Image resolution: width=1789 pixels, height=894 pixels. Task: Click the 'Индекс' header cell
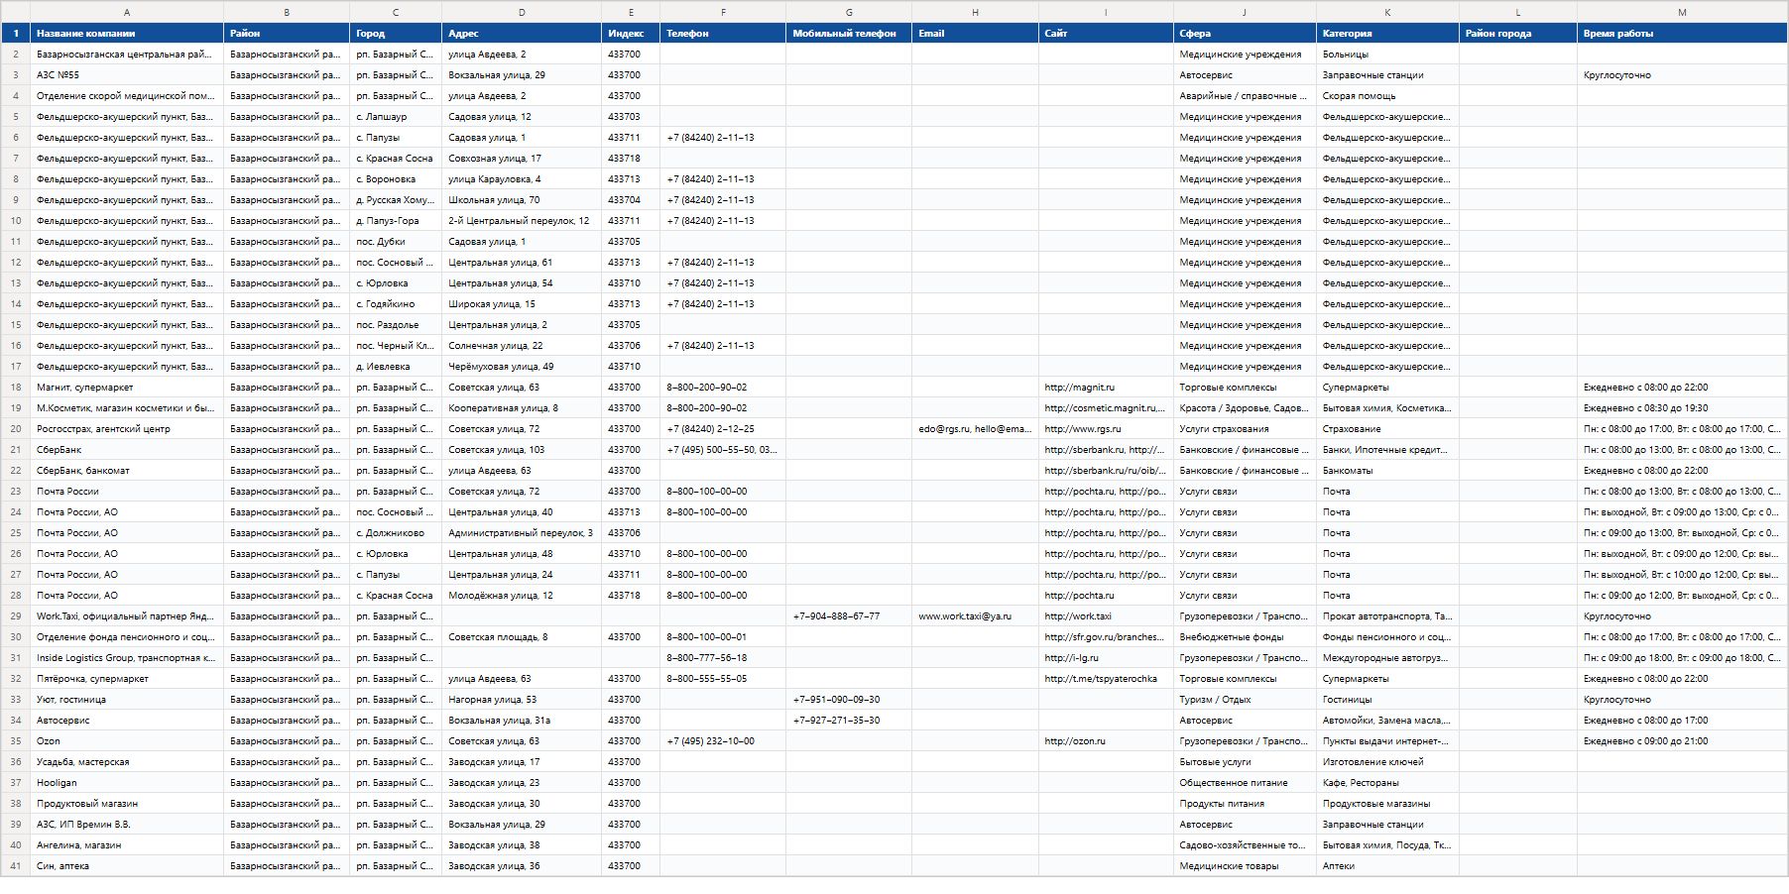[x=631, y=34]
